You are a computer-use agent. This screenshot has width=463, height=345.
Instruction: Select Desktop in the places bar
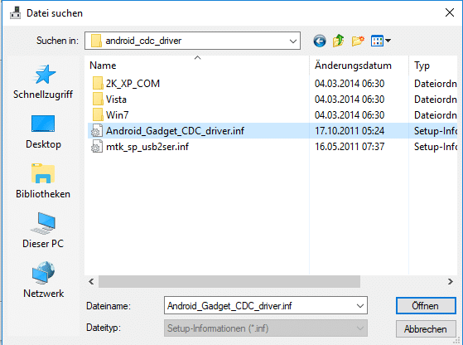[43, 132]
